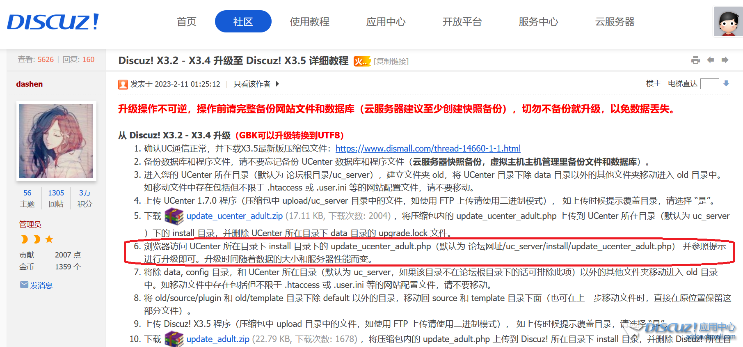Click the gold star rank icon
The image size is (743, 347).
coord(49,239)
